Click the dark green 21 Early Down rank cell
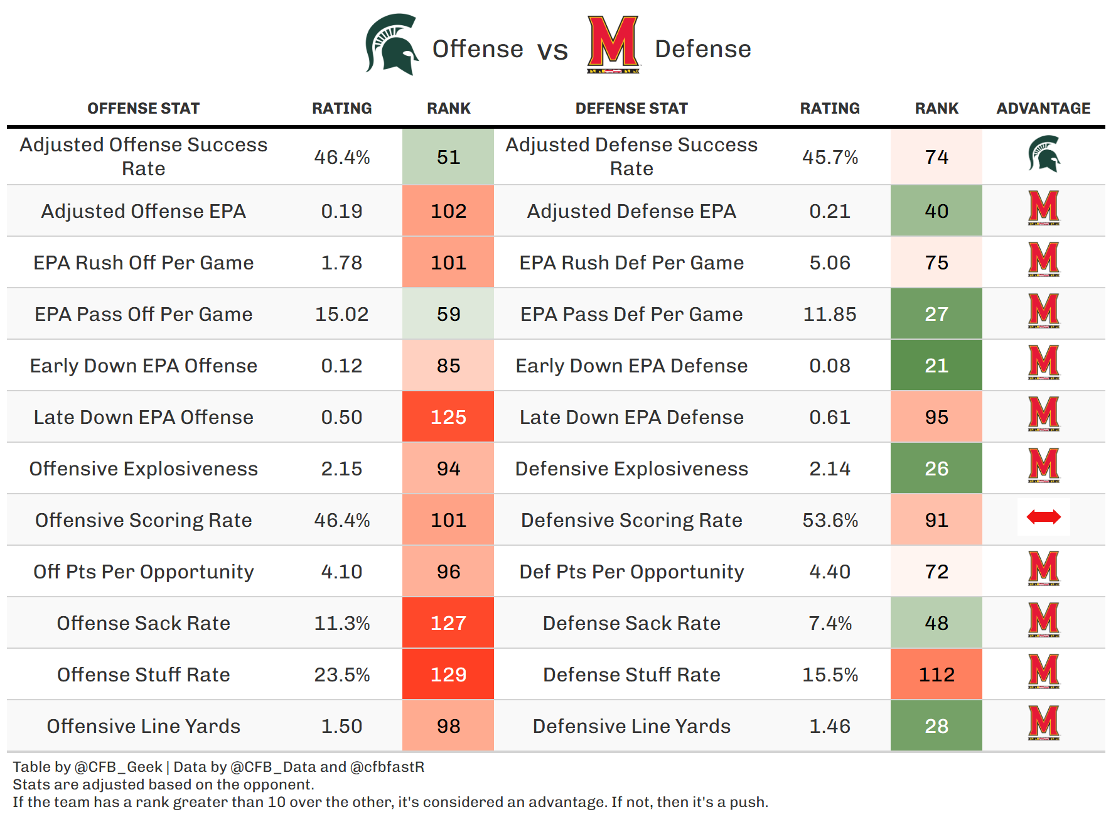Screen dimensions: 1111x824 point(936,366)
